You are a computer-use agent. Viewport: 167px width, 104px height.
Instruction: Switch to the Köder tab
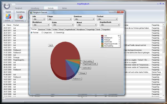pyautogui.click(x=49, y=30)
